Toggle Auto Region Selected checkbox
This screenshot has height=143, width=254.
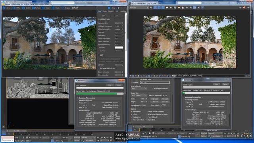point(152,89)
